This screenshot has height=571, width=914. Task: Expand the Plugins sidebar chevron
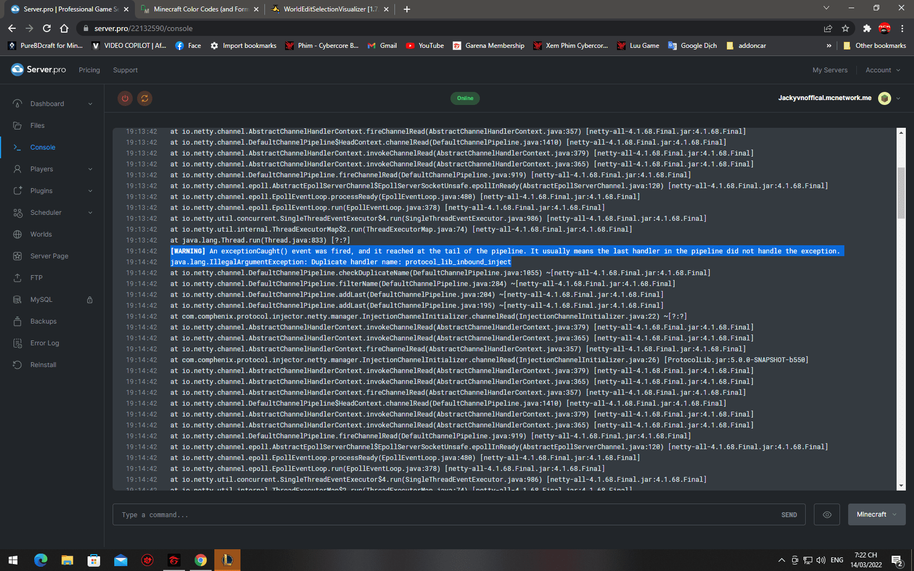(x=90, y=191)
